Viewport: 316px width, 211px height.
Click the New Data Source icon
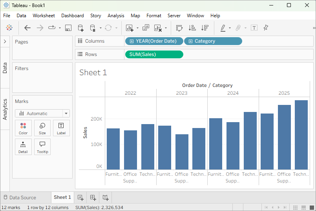[x=80, y=28]
